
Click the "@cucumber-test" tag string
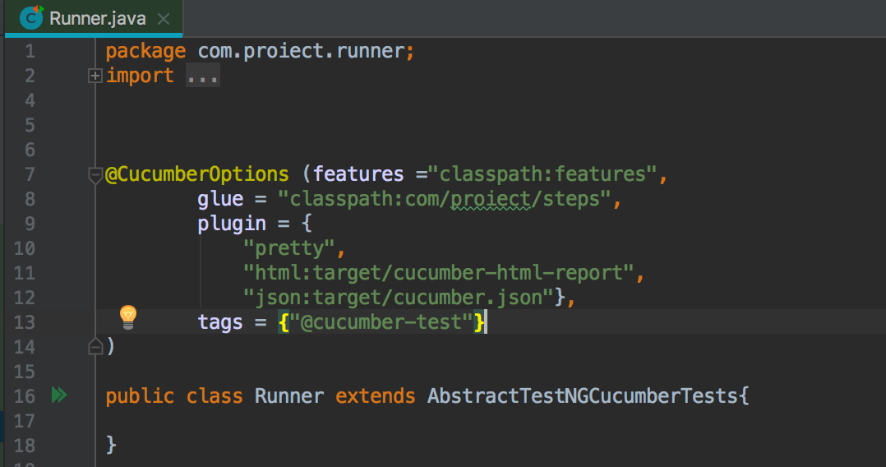(x=381, y=322)
